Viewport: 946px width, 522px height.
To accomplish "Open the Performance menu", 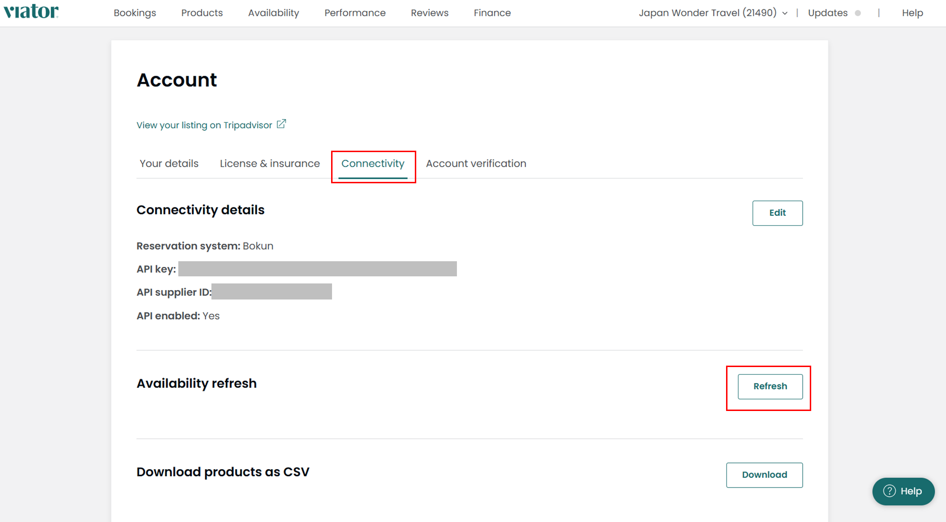I will pos(355,13).
